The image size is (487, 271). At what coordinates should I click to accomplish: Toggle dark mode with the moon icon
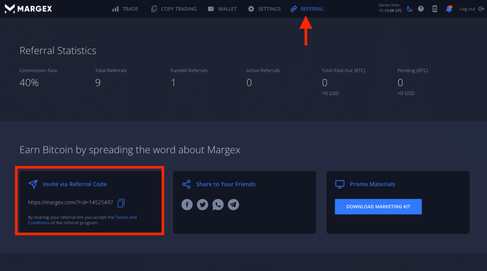coord(409,8)
